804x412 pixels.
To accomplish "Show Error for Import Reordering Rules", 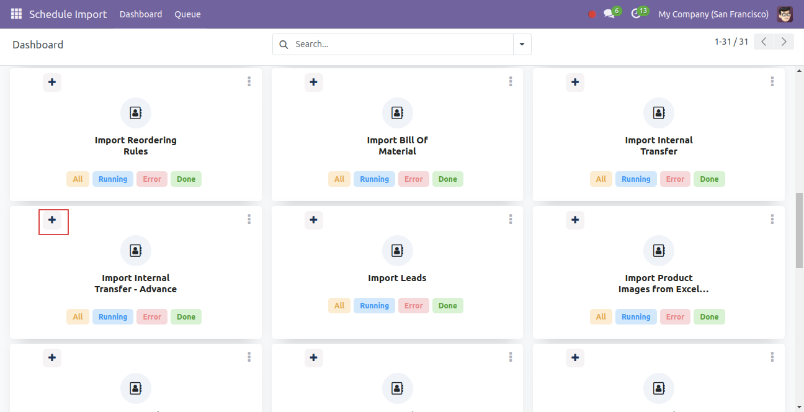I will [x=152, y=179].
